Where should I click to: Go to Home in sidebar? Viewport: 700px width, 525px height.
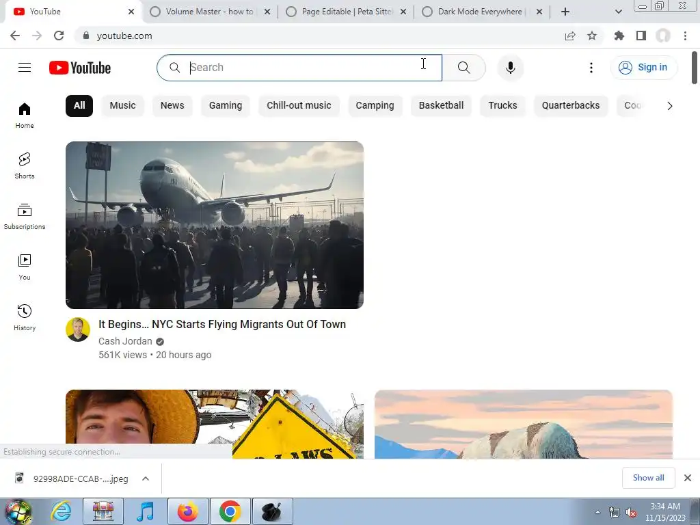[x=25, y=116]
